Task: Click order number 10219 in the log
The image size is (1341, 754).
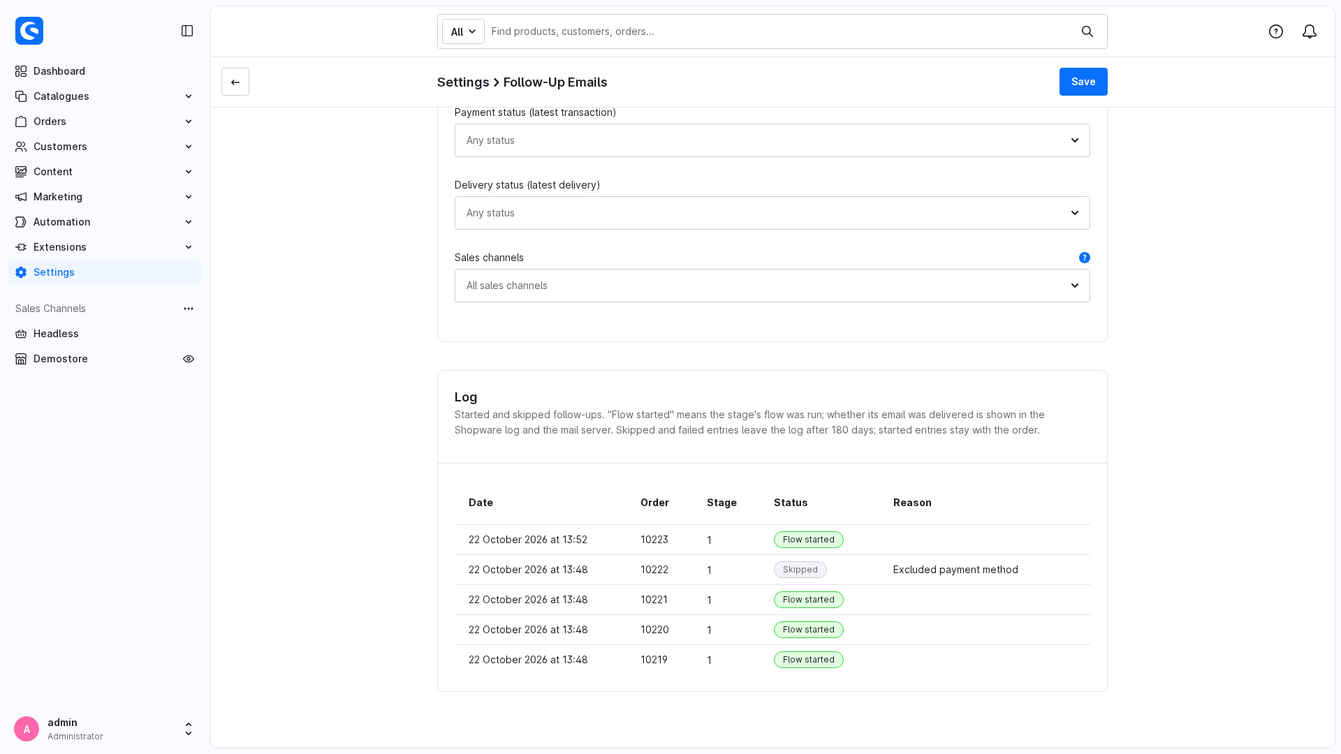Action: [x=654, y=660]
